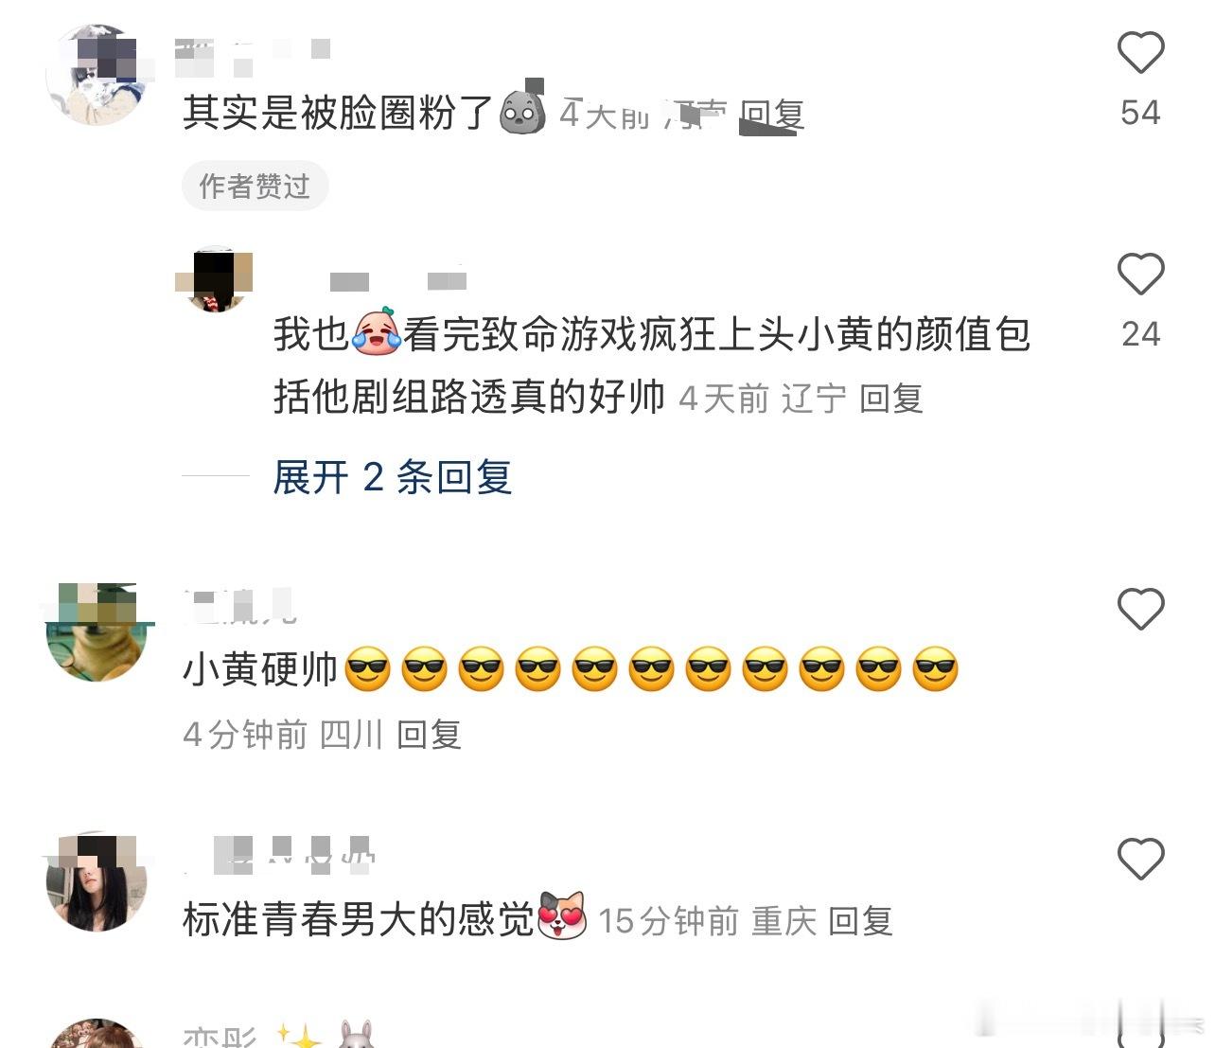Click the 作者赞过 badge

point(255,186)
